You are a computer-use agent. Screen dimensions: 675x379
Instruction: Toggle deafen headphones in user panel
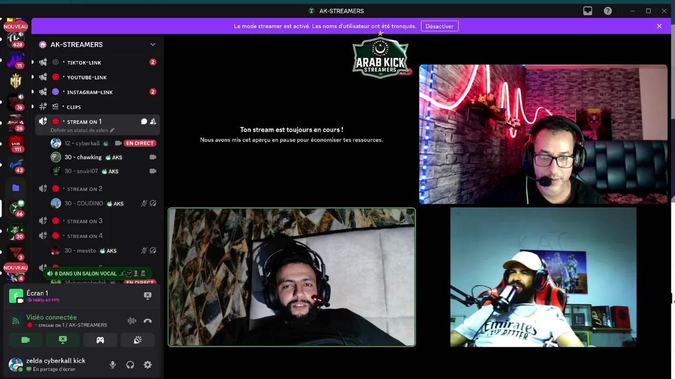[130, 365]
